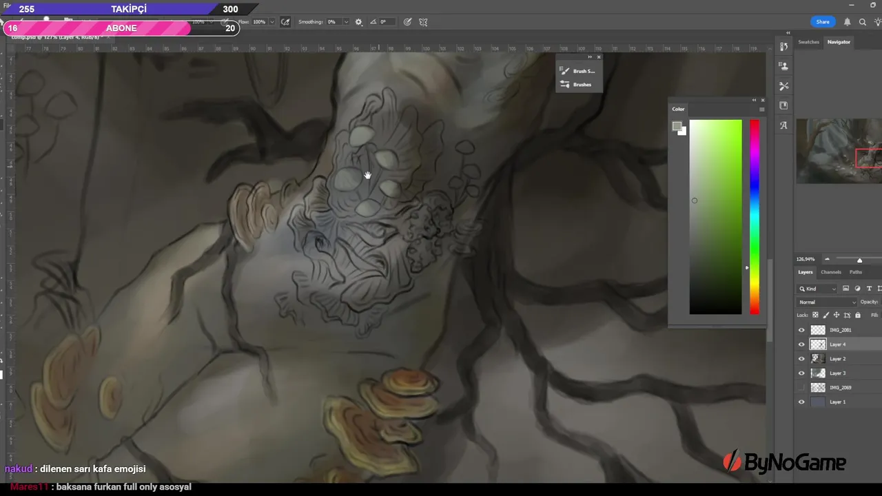
Task: Open the Brushes panel icon
Action: 565,85
